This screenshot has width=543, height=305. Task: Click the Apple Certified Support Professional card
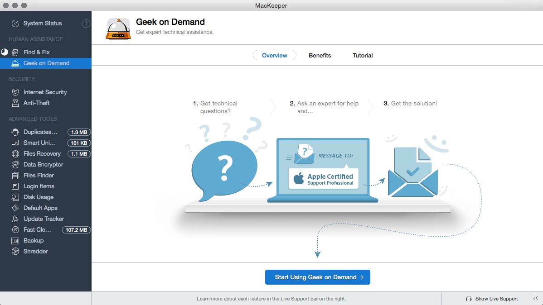click(x=324, y=179)
